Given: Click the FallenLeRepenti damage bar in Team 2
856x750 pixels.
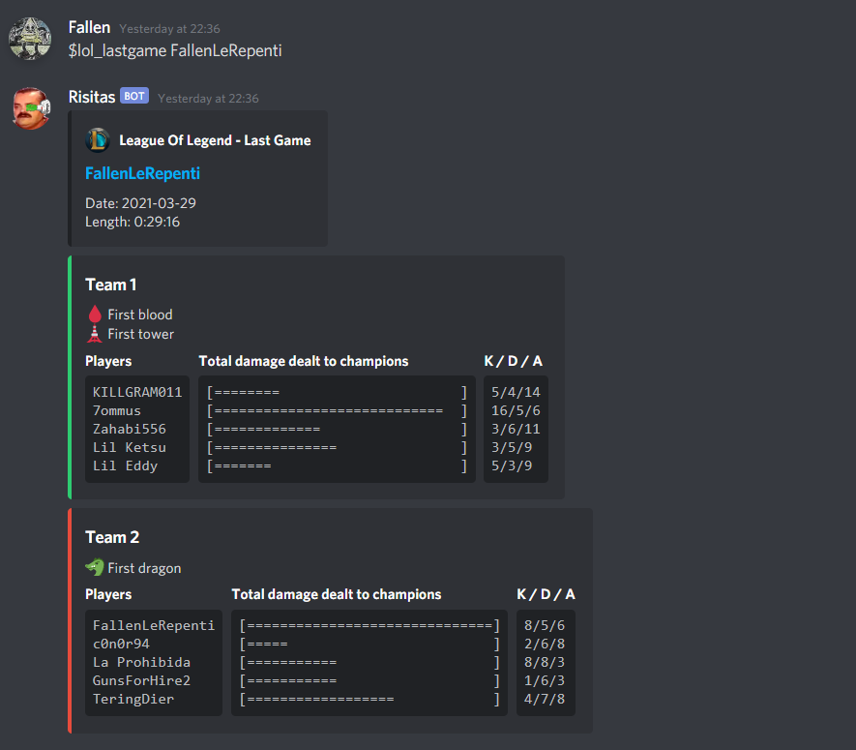Looking at the screenshot, I should (369, 625).
